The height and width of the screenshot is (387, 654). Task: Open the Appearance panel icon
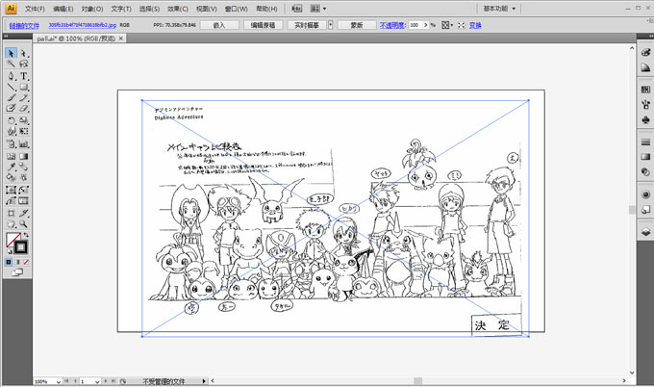645,194
